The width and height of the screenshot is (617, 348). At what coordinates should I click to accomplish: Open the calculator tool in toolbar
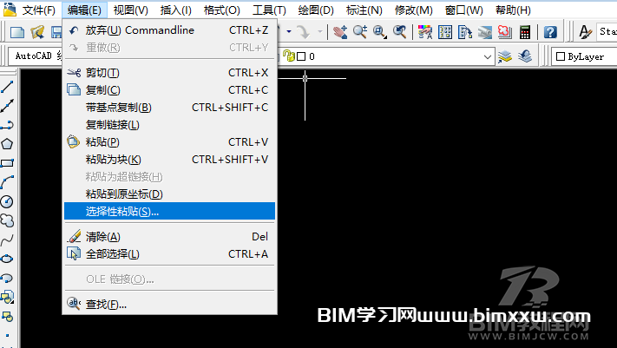[525, 32]
